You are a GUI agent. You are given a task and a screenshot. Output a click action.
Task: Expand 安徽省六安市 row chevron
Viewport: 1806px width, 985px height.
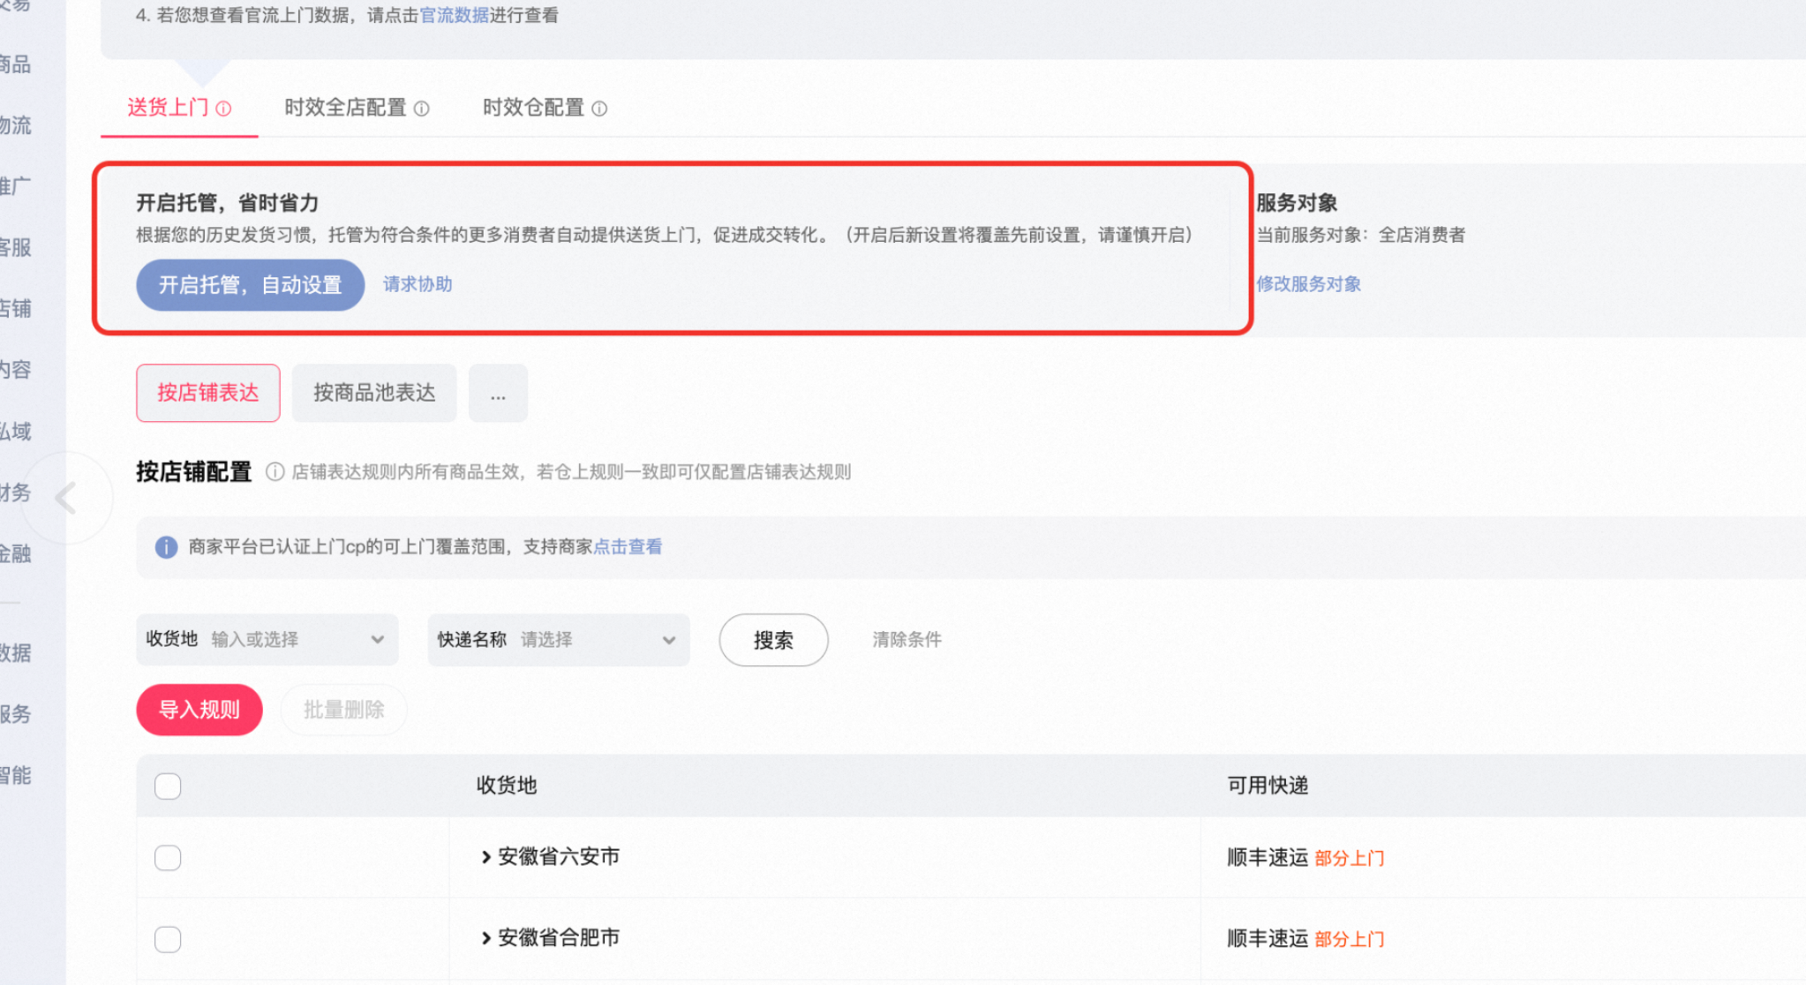point(485,857)
